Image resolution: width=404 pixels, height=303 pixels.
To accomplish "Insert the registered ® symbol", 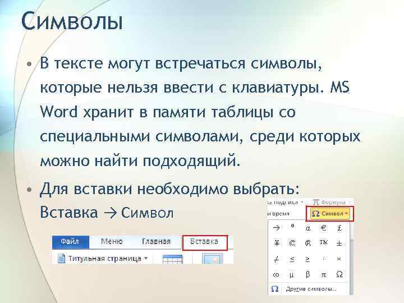I will pyautogui.click(x=308, y=243).
